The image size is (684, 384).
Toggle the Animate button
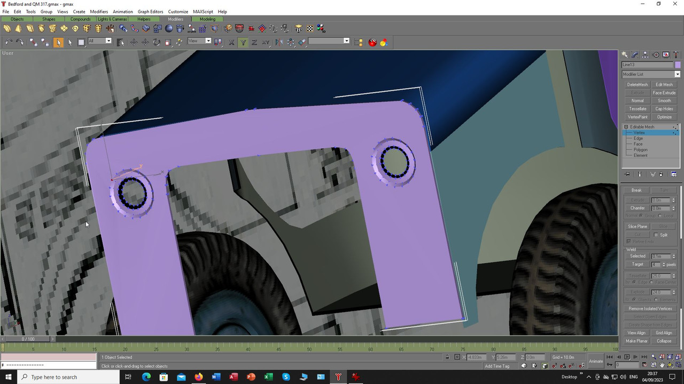(596, 361)
